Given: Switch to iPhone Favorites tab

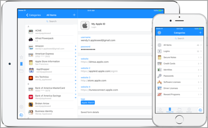Looking at the screenshot, I should pos(160,110).
